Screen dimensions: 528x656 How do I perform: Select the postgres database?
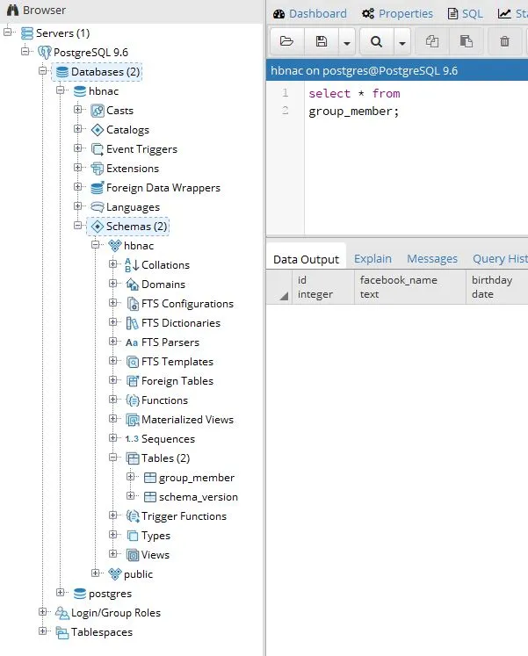point(110,594)
